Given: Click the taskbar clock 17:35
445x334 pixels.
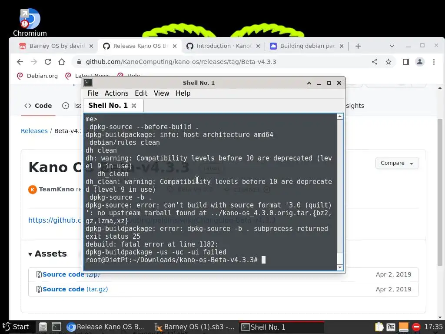Looking at the screenshot, I should point(433,327).
